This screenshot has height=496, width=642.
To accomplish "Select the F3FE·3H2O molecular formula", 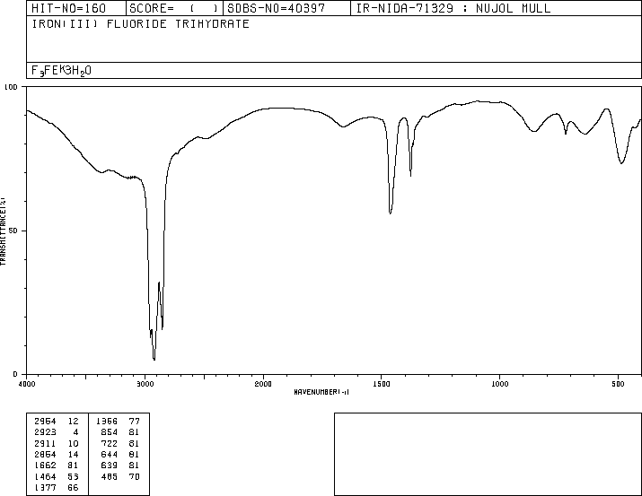I will (61, 71).
